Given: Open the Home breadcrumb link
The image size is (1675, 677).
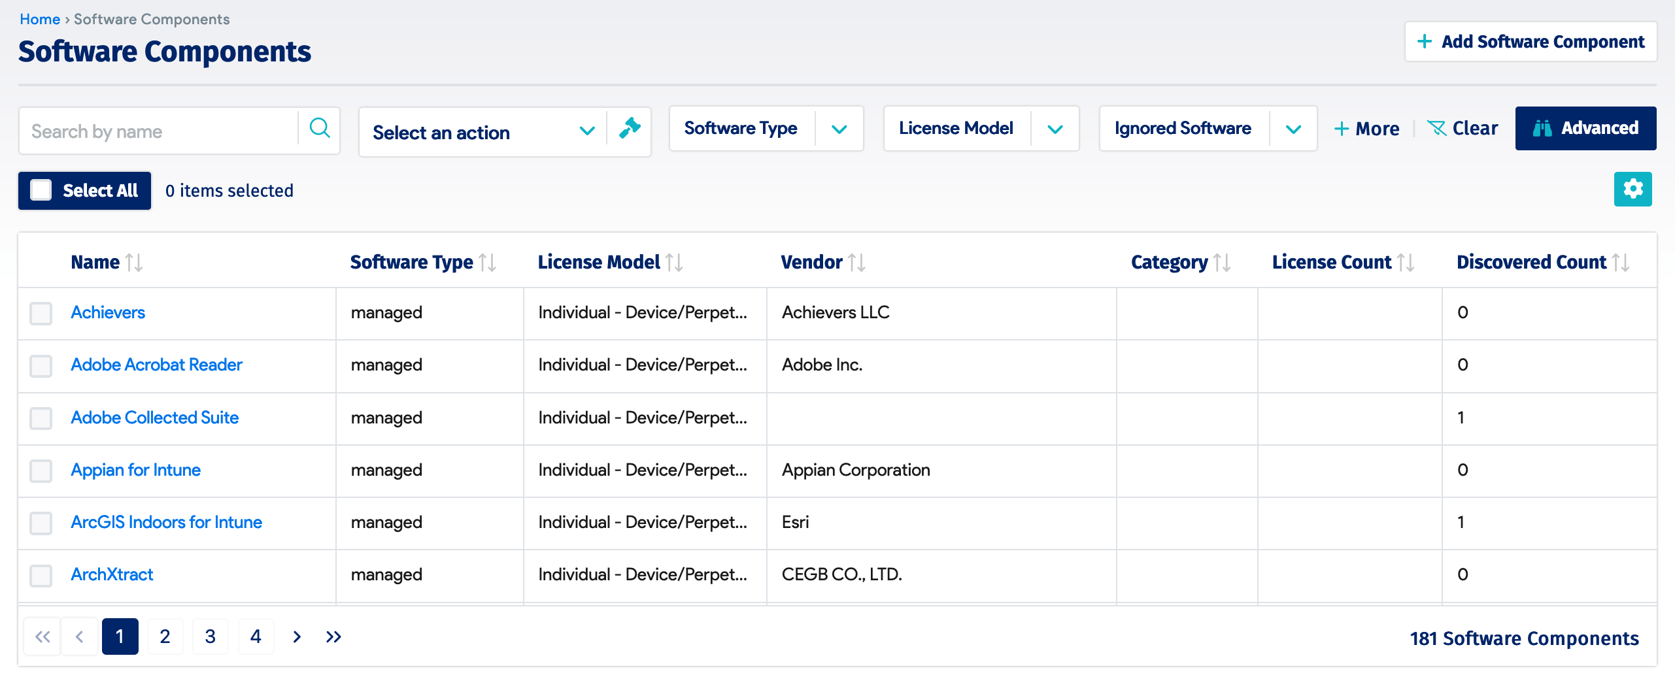Looking at the screenshot, I should click(40, 19).
